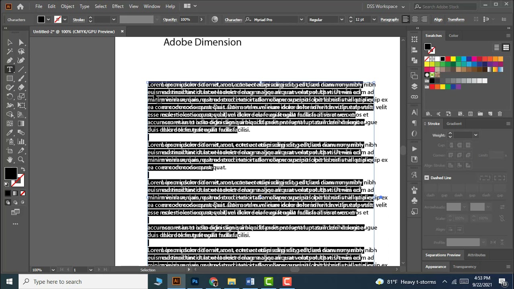Screen dimensions: 514x289
Task: Enable the Dashed Line checkbox
Action: click(x=427, y=178)
